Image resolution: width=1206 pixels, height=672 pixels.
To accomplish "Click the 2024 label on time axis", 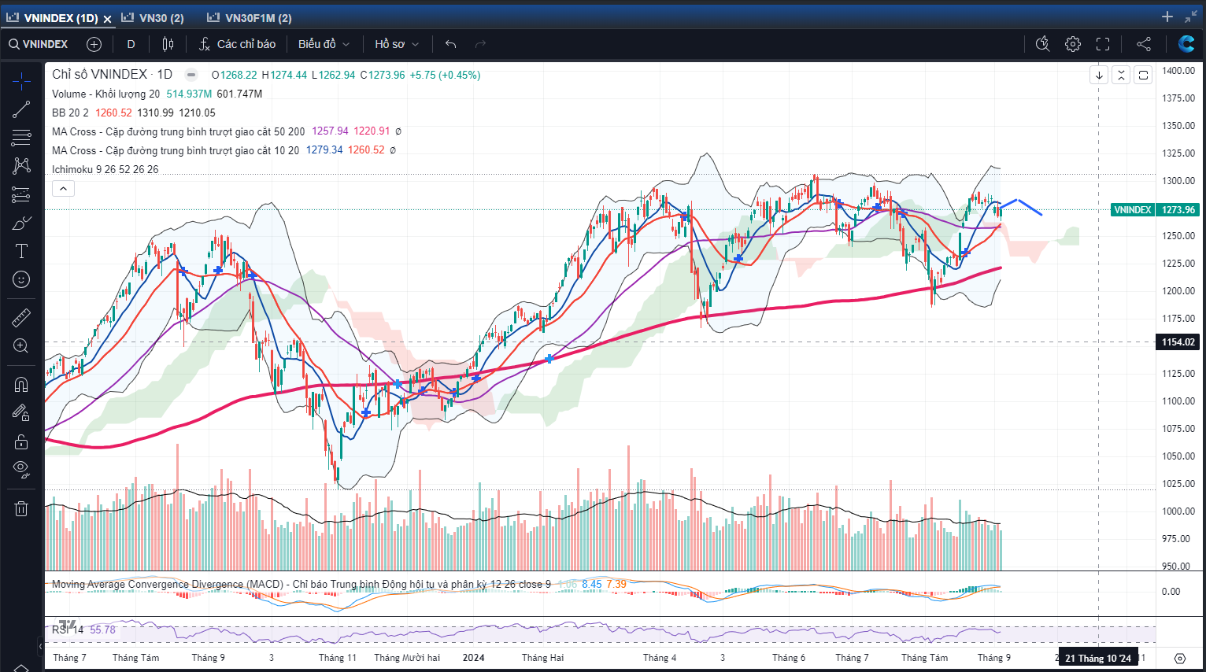I will pos(473,658).
